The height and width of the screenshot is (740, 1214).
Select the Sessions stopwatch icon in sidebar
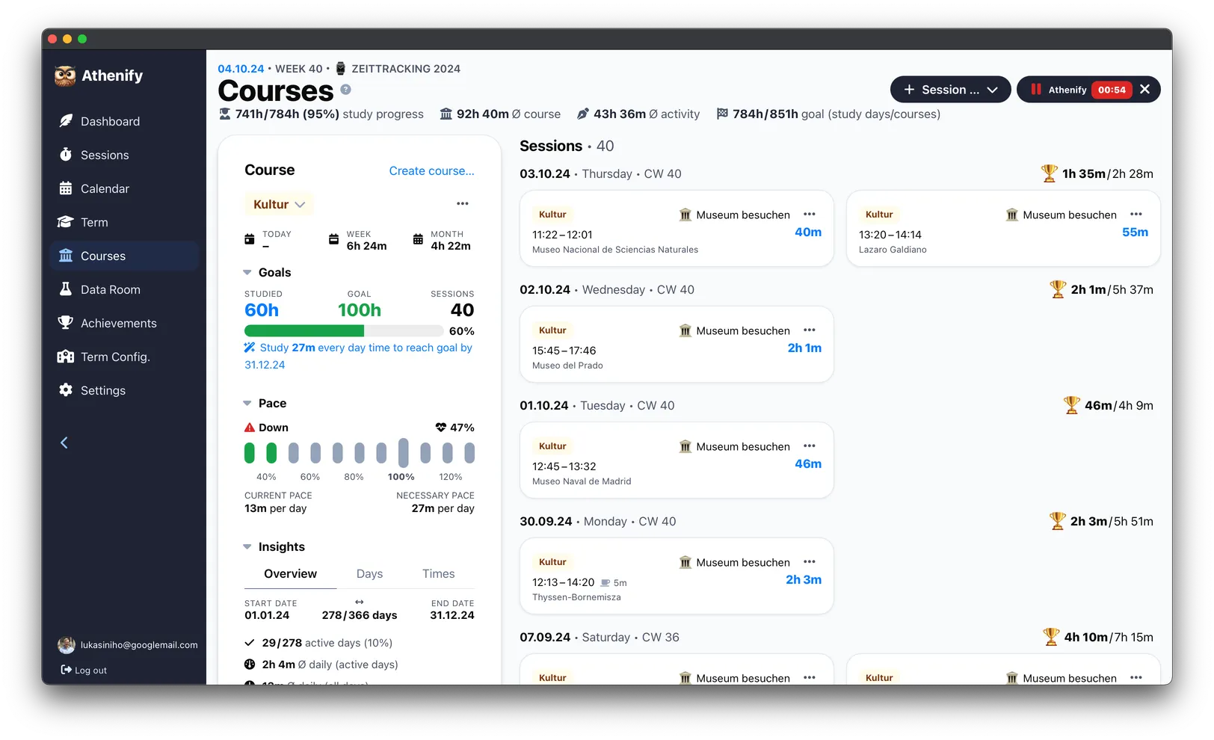tap(67, 155)
